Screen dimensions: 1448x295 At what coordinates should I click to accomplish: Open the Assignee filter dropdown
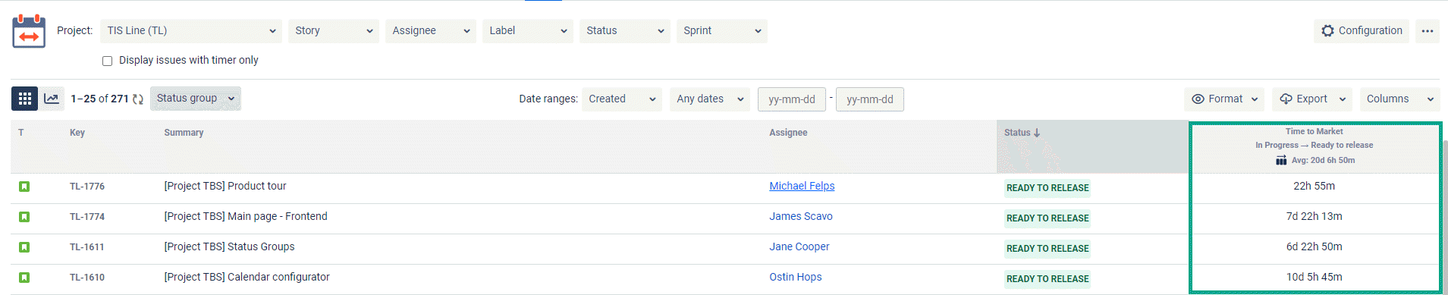(x=431, y=31)
